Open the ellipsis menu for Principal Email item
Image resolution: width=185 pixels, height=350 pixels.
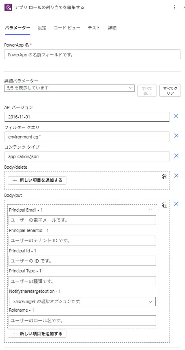pos(151,209)
